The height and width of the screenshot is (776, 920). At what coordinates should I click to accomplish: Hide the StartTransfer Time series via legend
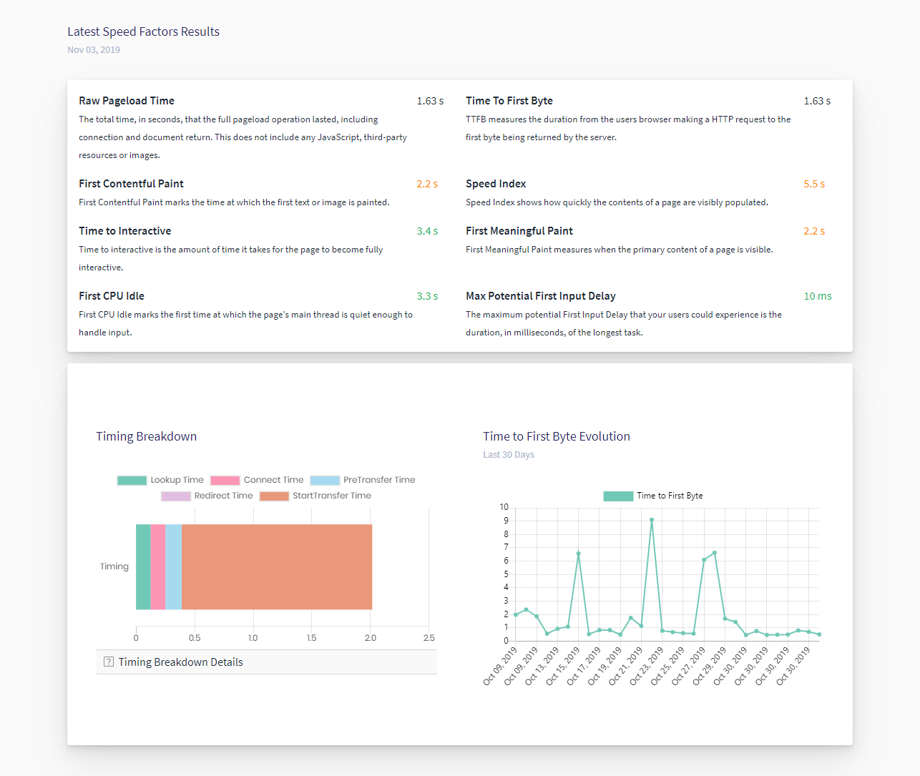point(275,495)
